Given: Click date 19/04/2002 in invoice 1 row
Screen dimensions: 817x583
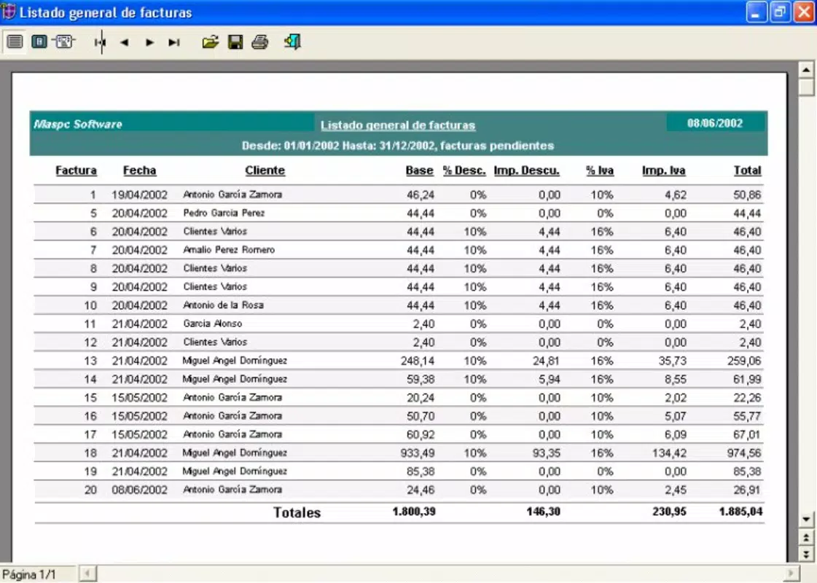Looking at the screenshot, I should coord(139,195).
